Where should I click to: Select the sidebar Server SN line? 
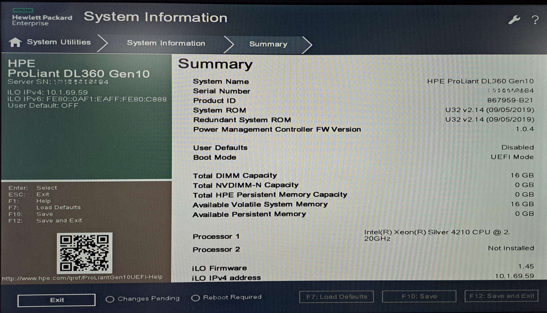(58, 82)
